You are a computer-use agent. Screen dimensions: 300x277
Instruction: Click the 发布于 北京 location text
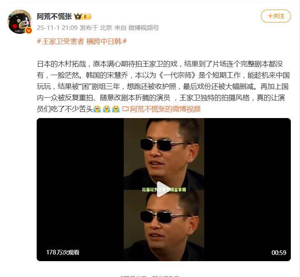click(96, 28)
